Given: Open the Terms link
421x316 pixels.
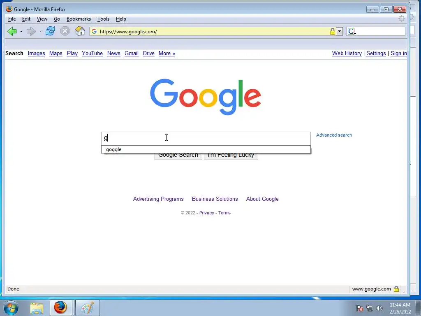Looking at the screenshot, I should point(224,213).
